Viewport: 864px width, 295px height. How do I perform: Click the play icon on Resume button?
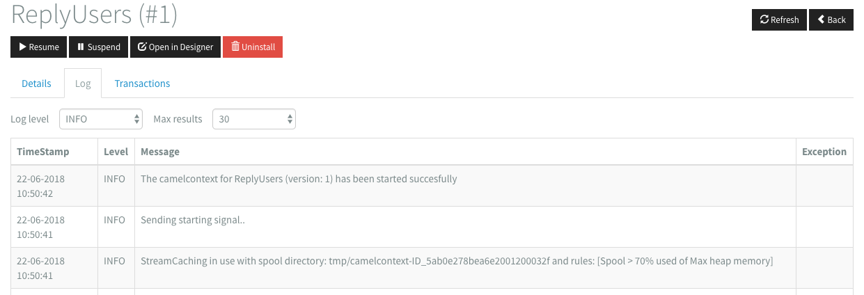coord(23,47)
